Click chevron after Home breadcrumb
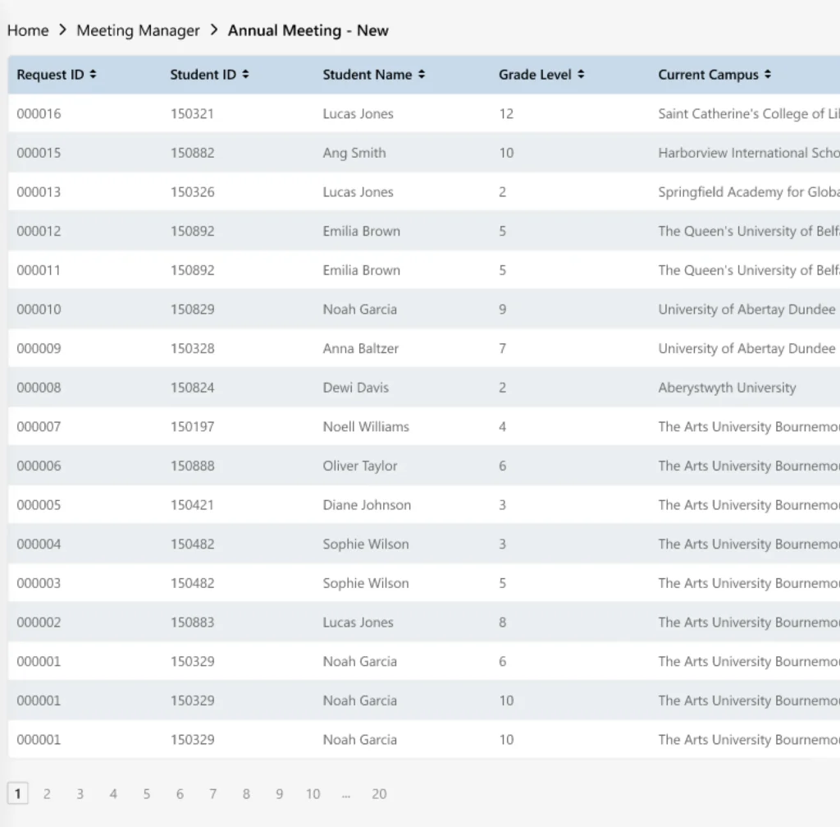 click(62, 30)
